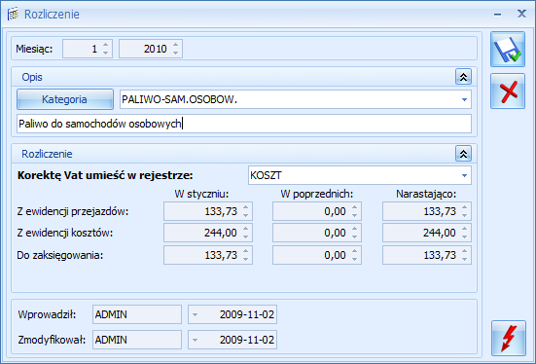536x364 pixels.
Task: Click the Kategoria button
Action: (65, 99)
